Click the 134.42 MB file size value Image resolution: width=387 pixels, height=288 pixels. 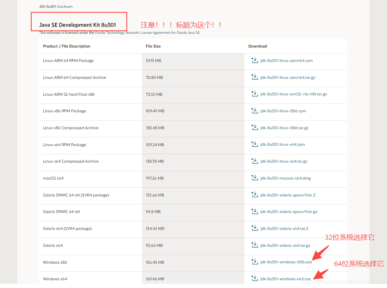pyautogui.click(x=155, y=228)
